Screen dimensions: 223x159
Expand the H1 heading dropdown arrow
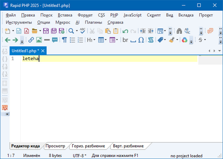[94, 40]
